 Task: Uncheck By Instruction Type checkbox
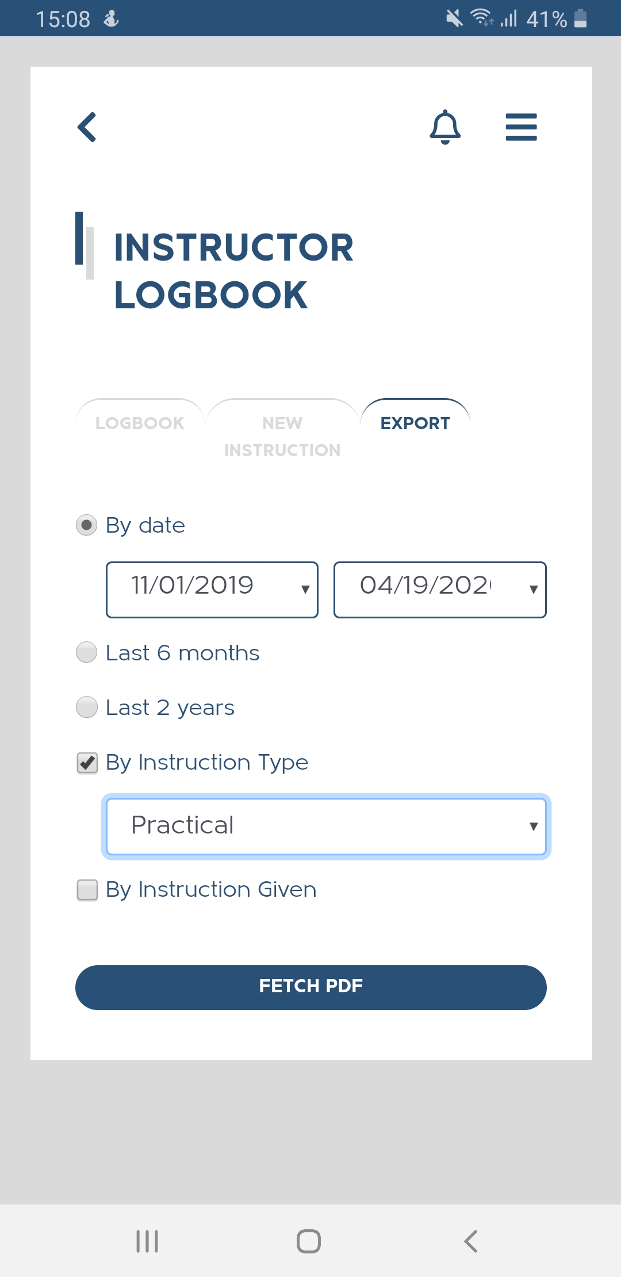coord(87,763)
